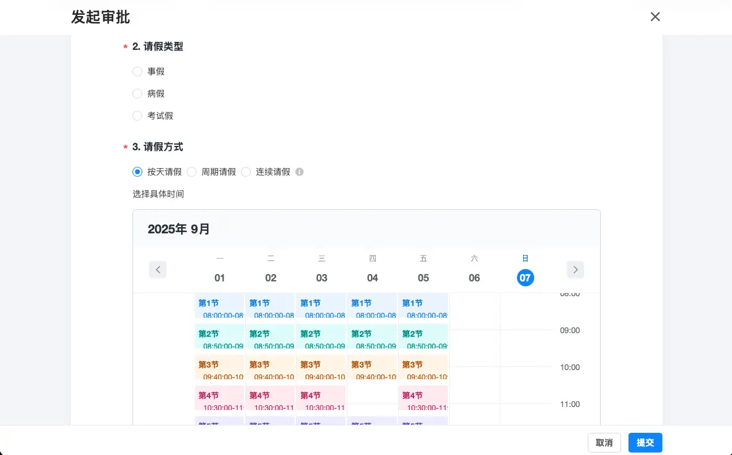Click Tuesday's 第4节 class period cell
Viewport: 732px width, 455px height.
pyautogui.click(x=270, y=401)
